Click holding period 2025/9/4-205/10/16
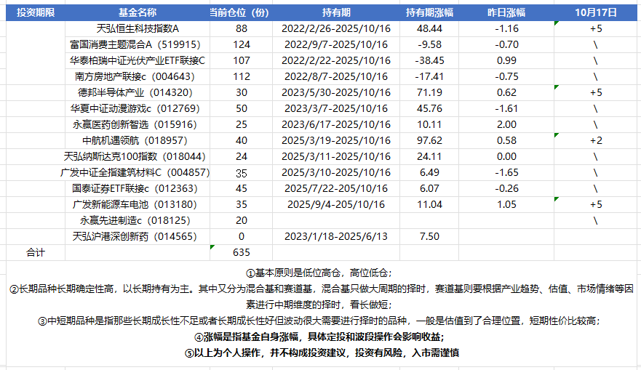This screenshot has width=641, height=370. (x=336, y=204)
